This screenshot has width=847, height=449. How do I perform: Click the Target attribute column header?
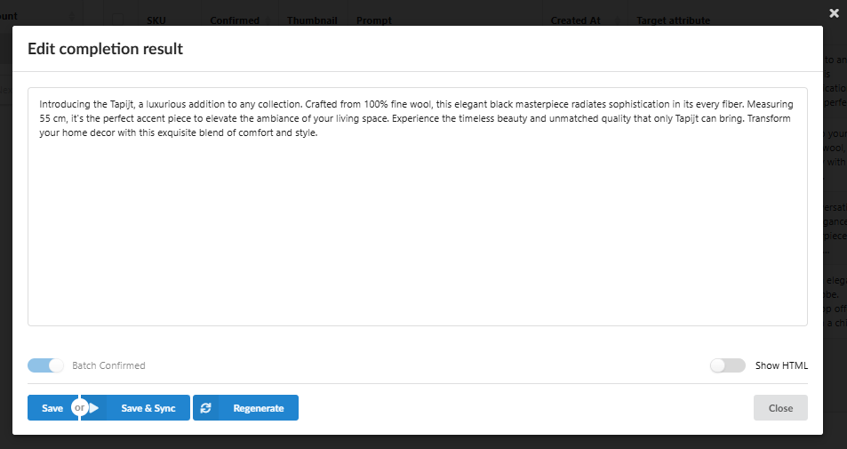673,20
